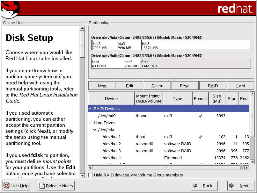Enable Hide RAID device/LVM Volume Group members
This screenshot has height=193, width=257.
(91, 175)
